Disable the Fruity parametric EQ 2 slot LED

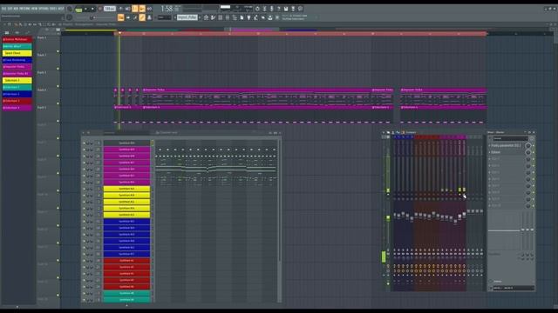[x=533, y=146]
